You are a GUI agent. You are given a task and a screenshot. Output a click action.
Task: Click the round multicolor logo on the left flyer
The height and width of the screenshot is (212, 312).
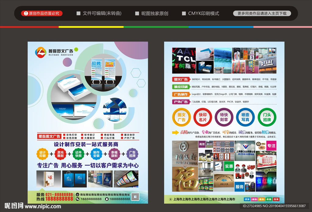click(x=41, y=52)
